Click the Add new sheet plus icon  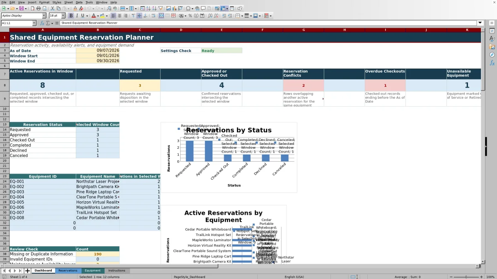click(x=28, y=271)
